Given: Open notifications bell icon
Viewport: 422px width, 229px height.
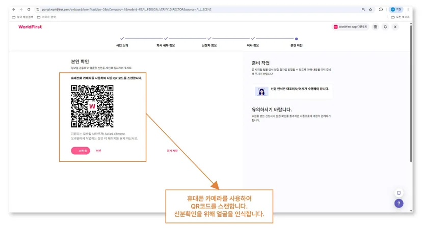Looking at the screenshot, I should pos(385,26).
